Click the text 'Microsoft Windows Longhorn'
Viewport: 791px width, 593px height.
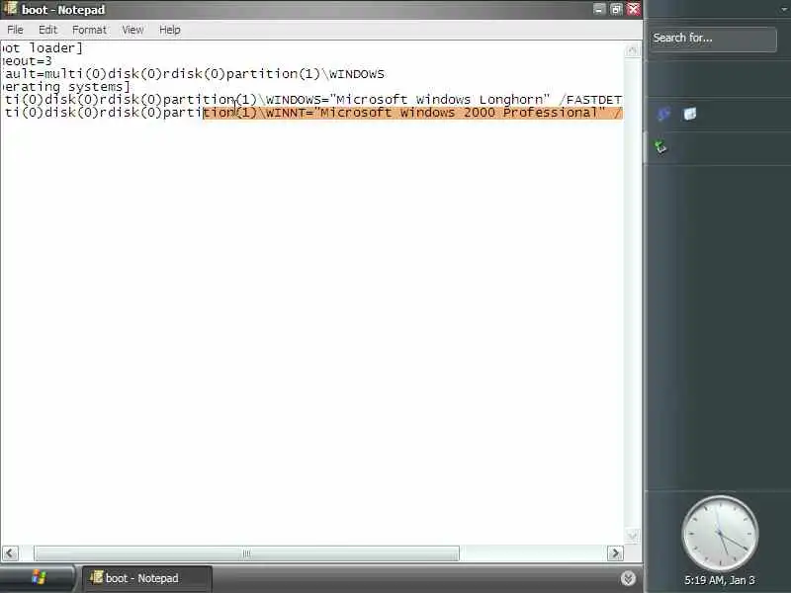click(439, 100)
